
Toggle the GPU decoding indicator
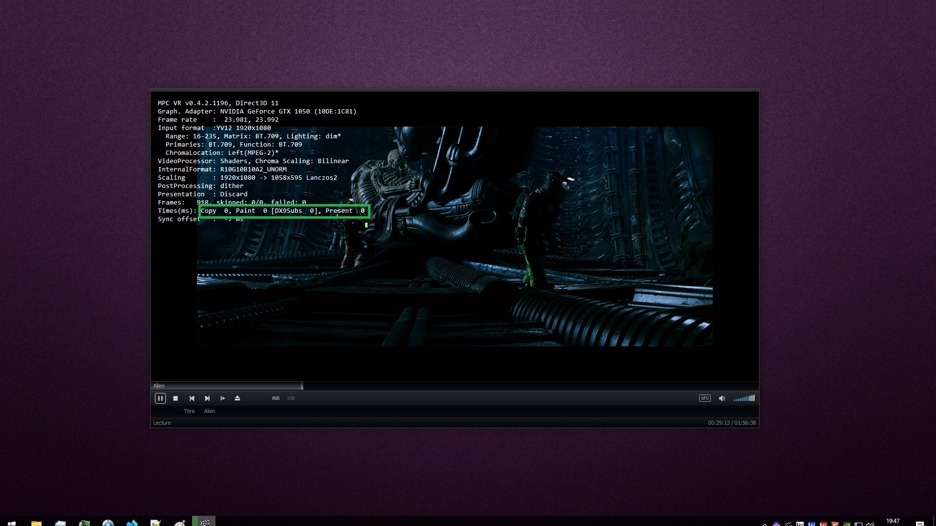pos(704,398)
